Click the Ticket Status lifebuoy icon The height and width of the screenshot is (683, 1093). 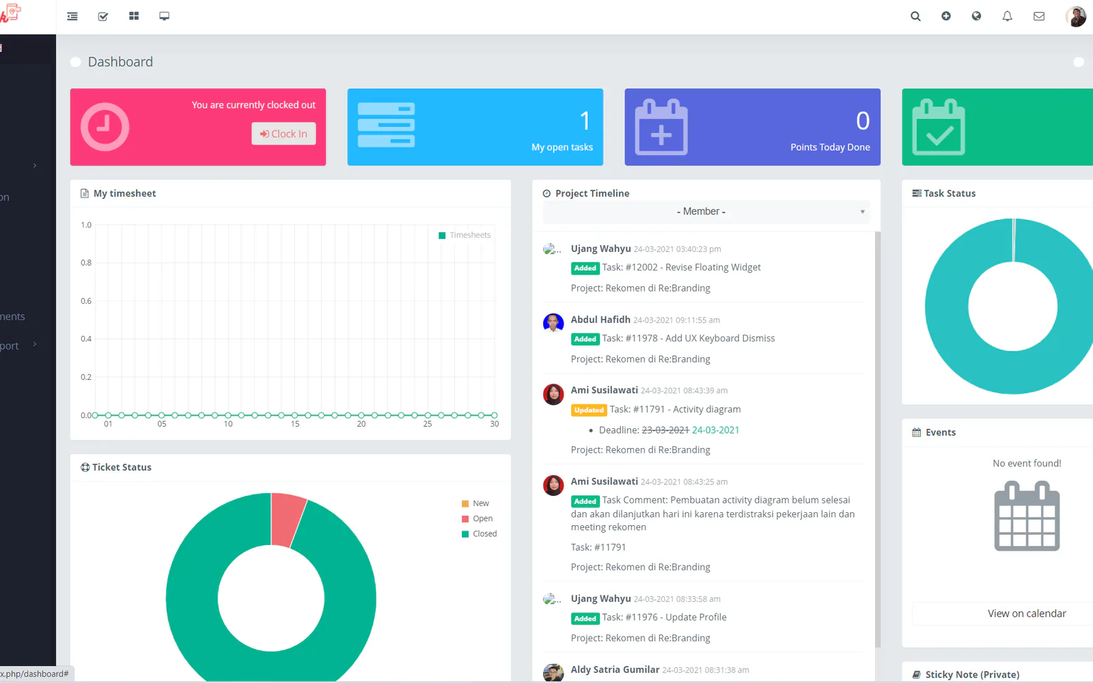85,467
